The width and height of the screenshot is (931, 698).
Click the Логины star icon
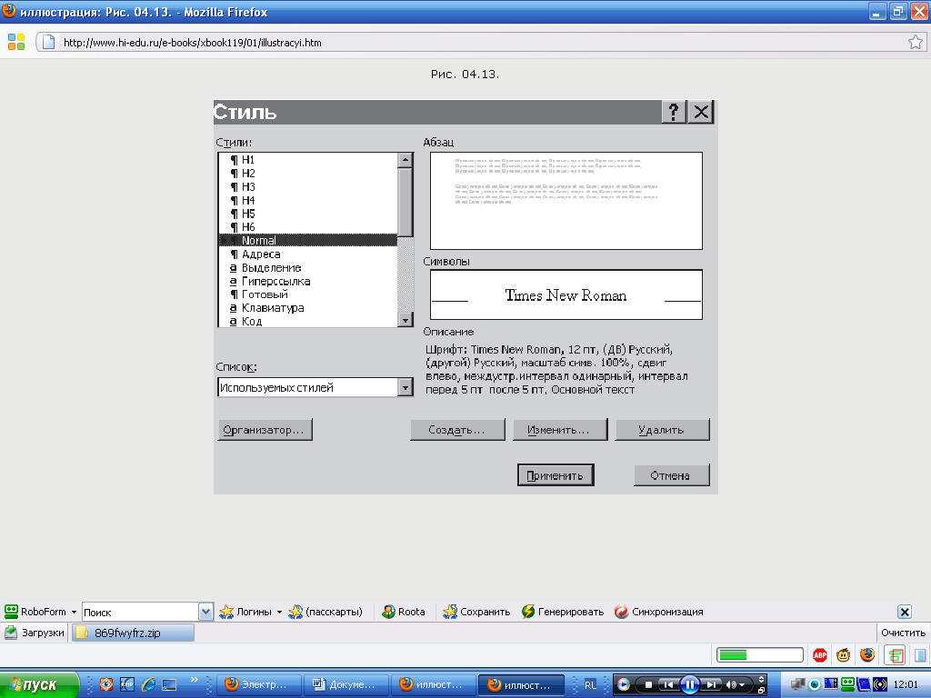[226, 612]
